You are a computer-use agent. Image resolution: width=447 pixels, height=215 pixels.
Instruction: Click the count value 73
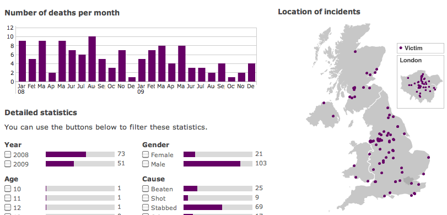coord(121,154)
